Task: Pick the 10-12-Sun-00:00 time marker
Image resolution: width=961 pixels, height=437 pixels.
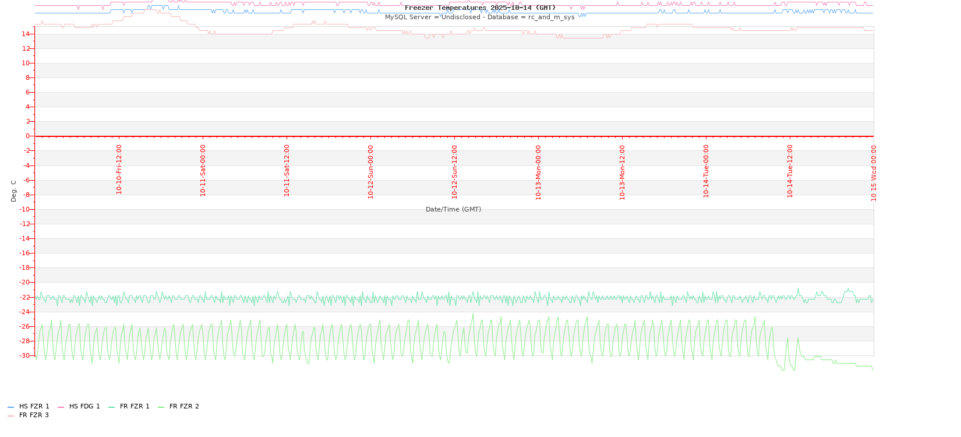Action: (371, 172)
